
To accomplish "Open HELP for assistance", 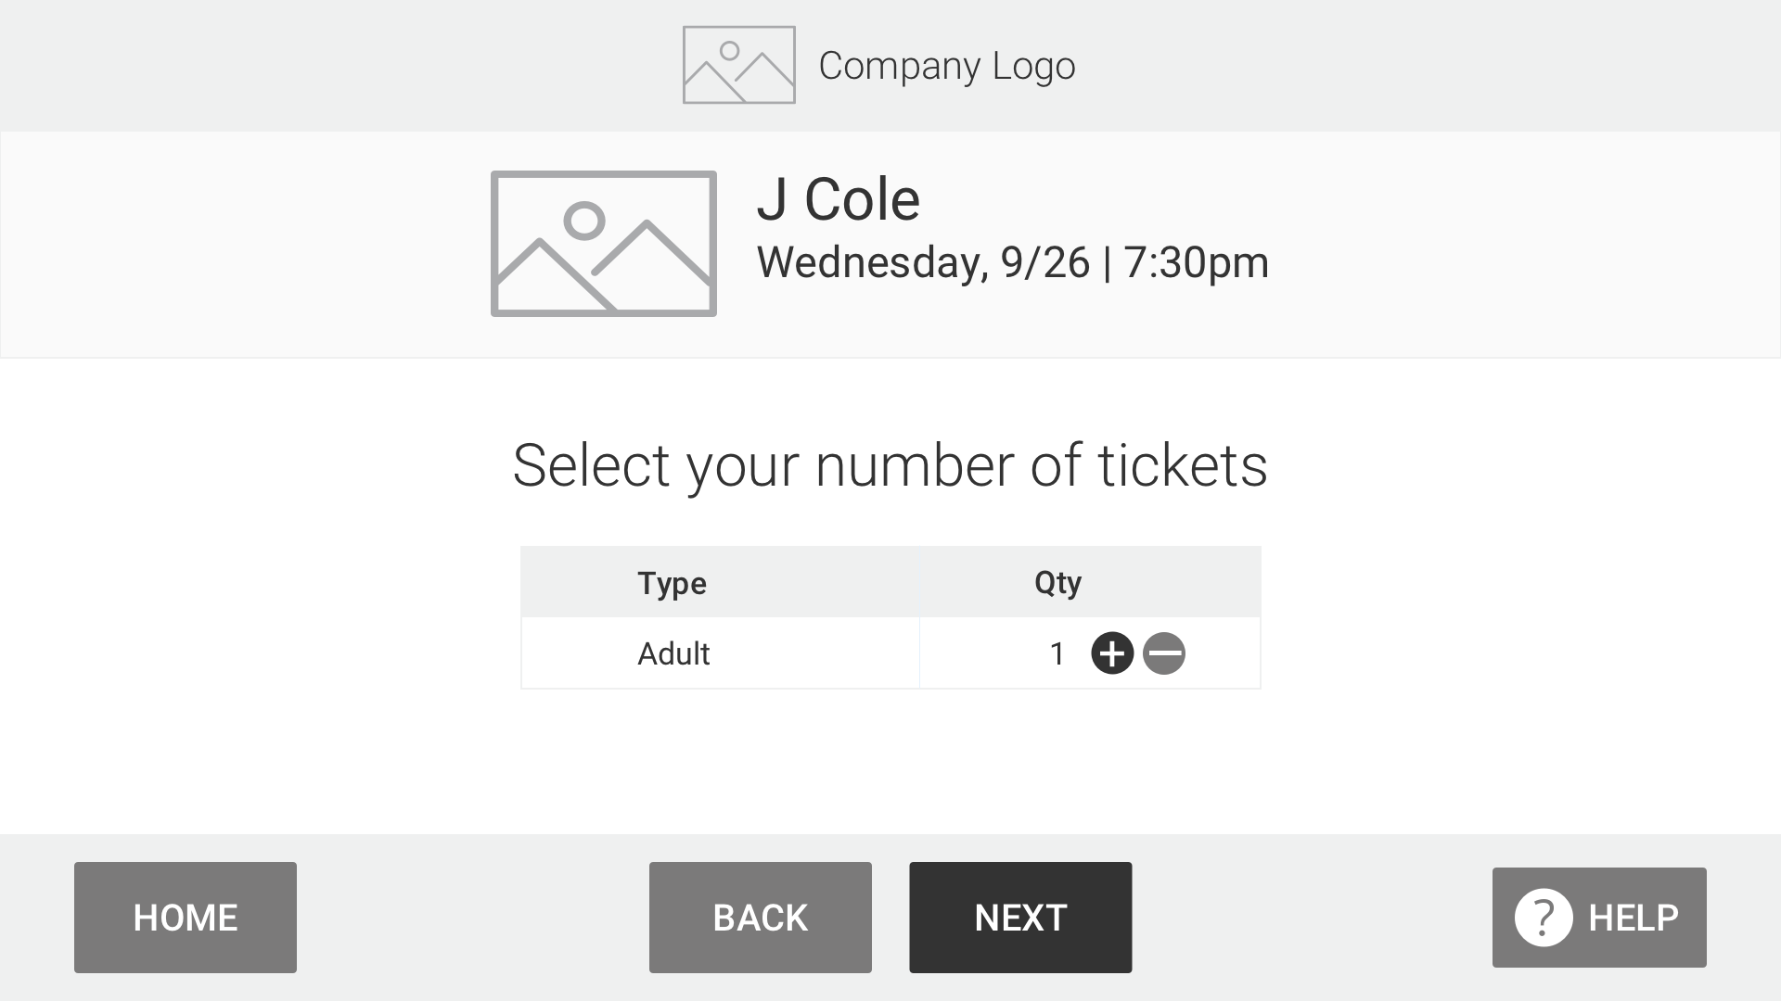I will click(1599, 918).
